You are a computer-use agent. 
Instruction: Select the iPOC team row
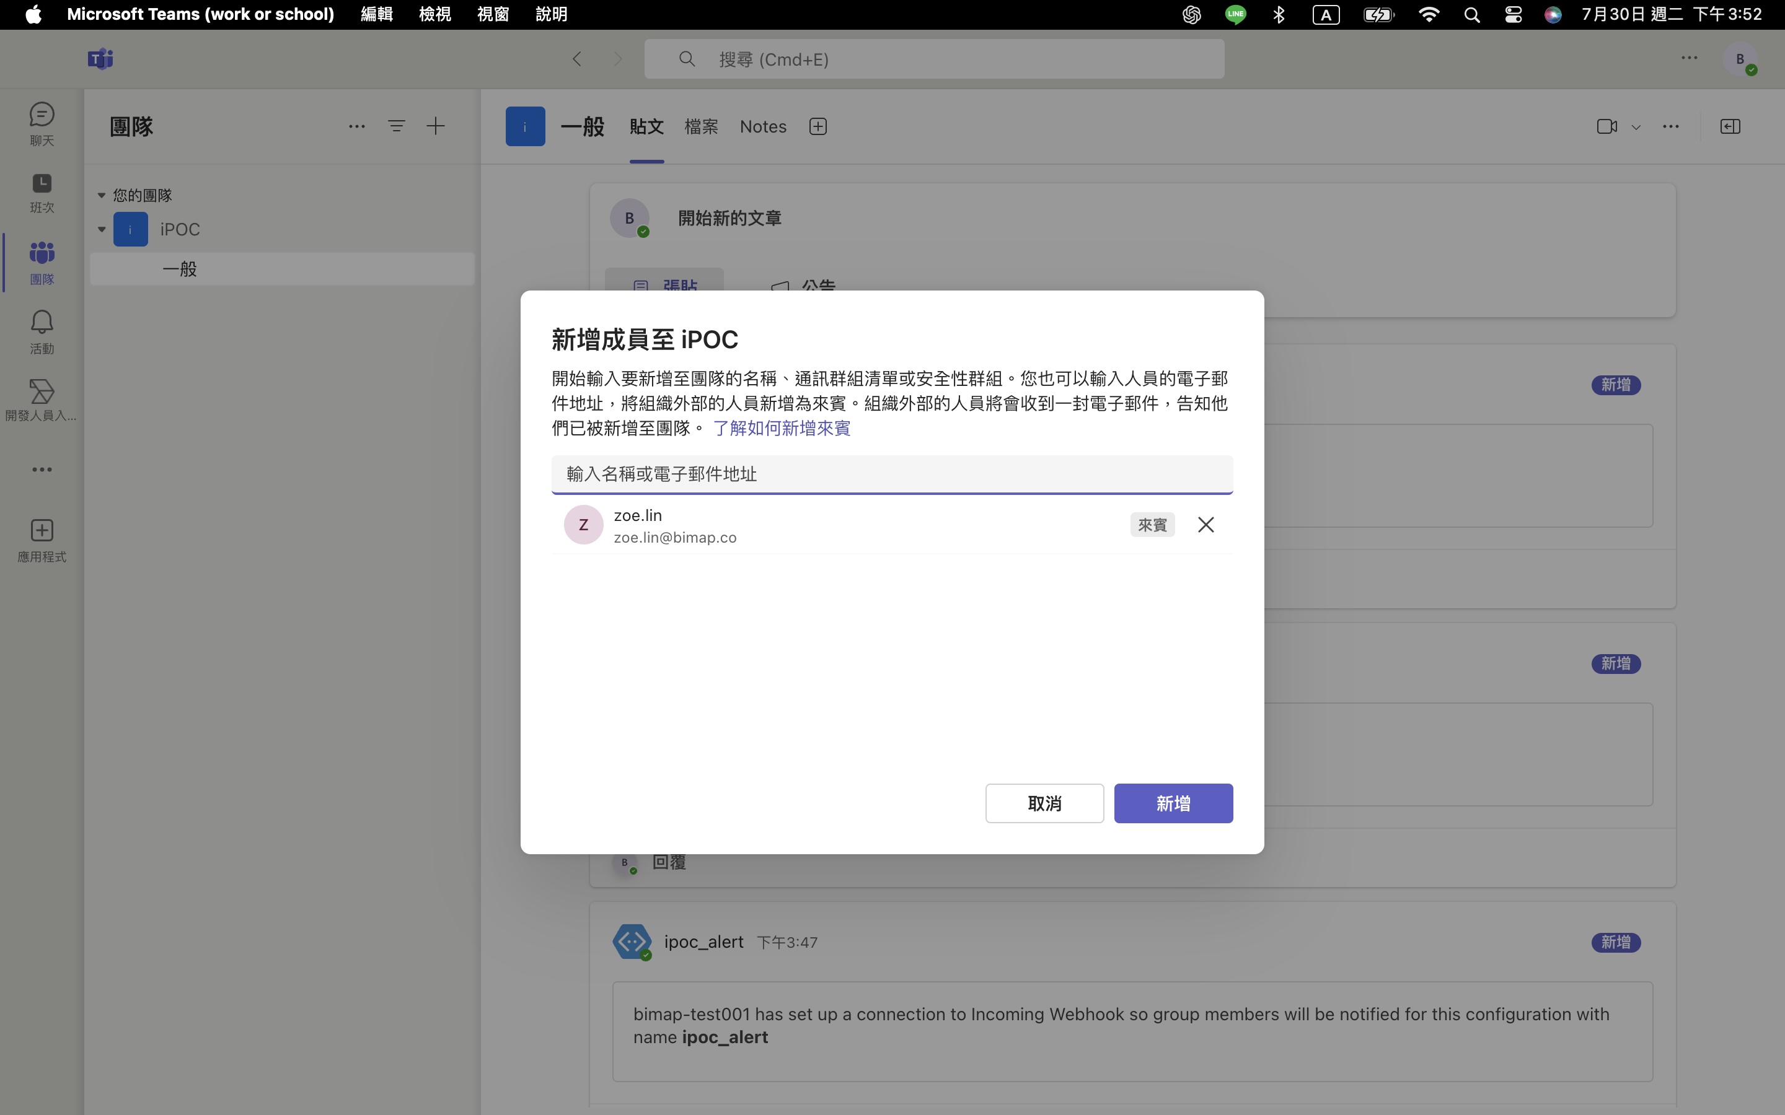(x=283, y=229)
